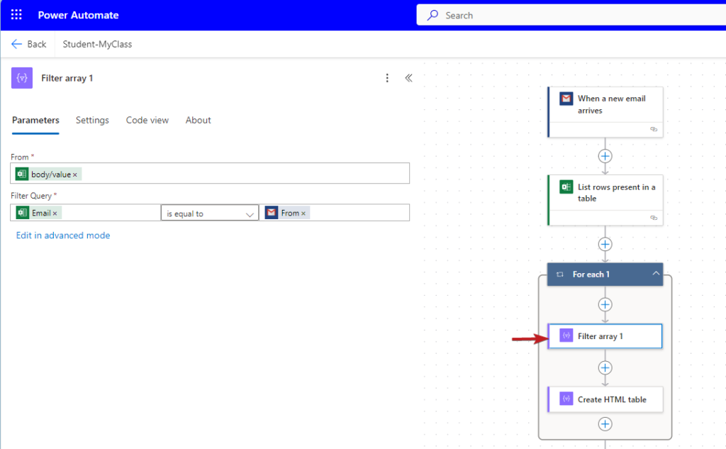Click the Filter array 1 card icon
Image resolution: width=726 pixels, height=449 pixels.
coord(566,336)
